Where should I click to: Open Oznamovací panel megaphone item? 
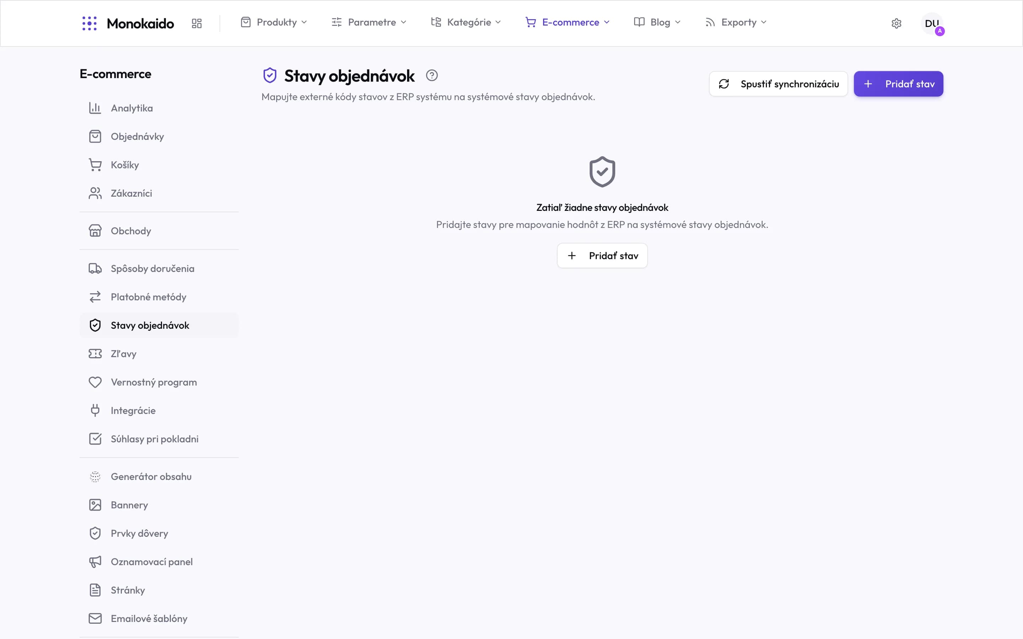[x=159, y=562]
